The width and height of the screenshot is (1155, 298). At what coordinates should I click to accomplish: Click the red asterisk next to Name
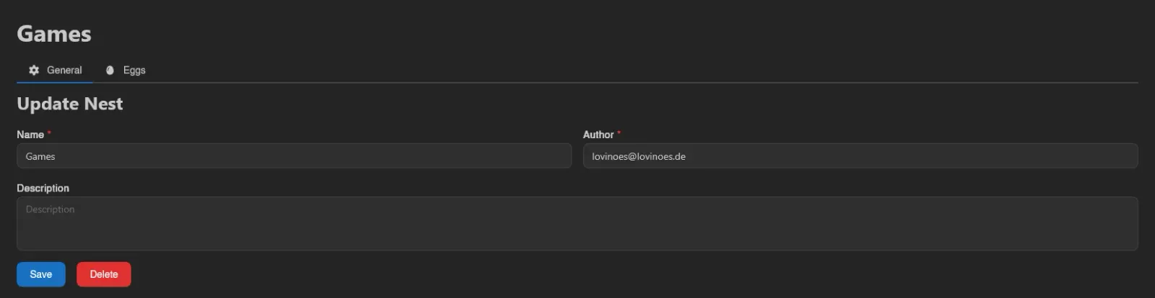point(49,133)
